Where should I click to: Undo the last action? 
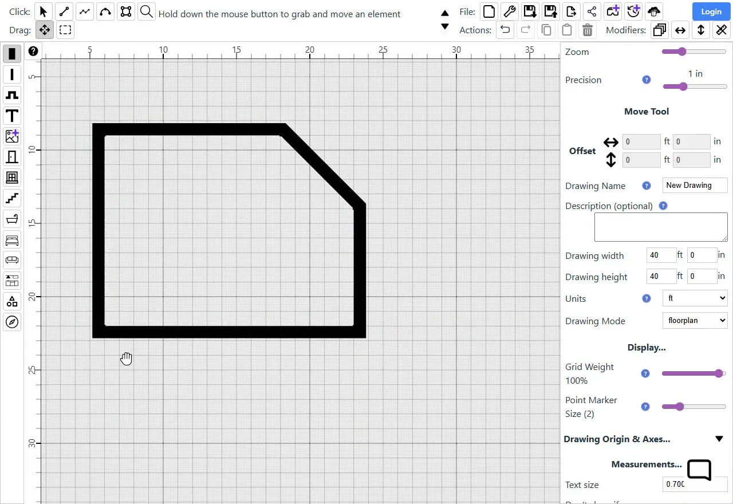pyautogui.click(x=505, y=30)
